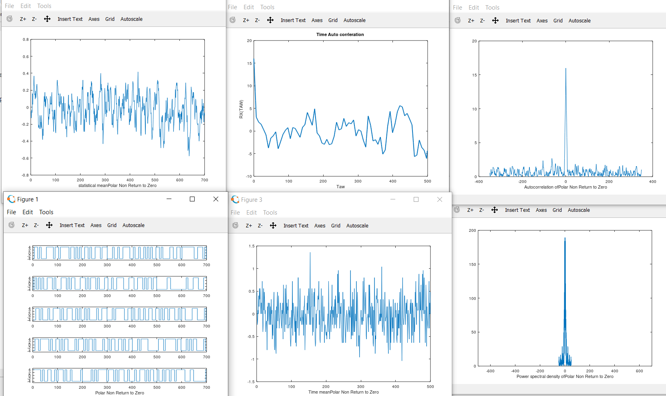This screenshot has width=666, height=396.
Task: Click Insert Text in the autocorrelation figure toolbar
Action: click(x=518, y=20)
